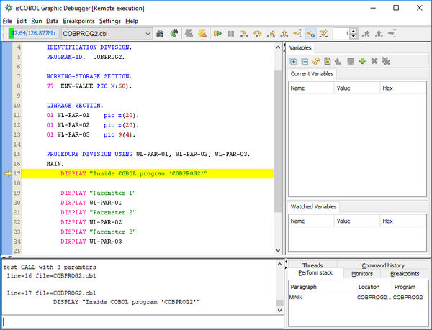
Task: Click the binoculars find icon
Action: (x=161, y=33)
